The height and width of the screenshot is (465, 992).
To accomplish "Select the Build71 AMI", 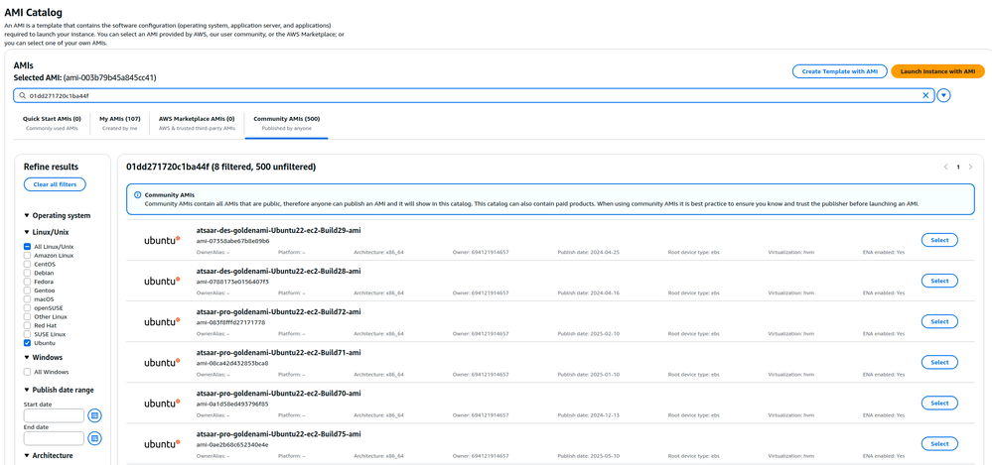I will click(939, 363).
